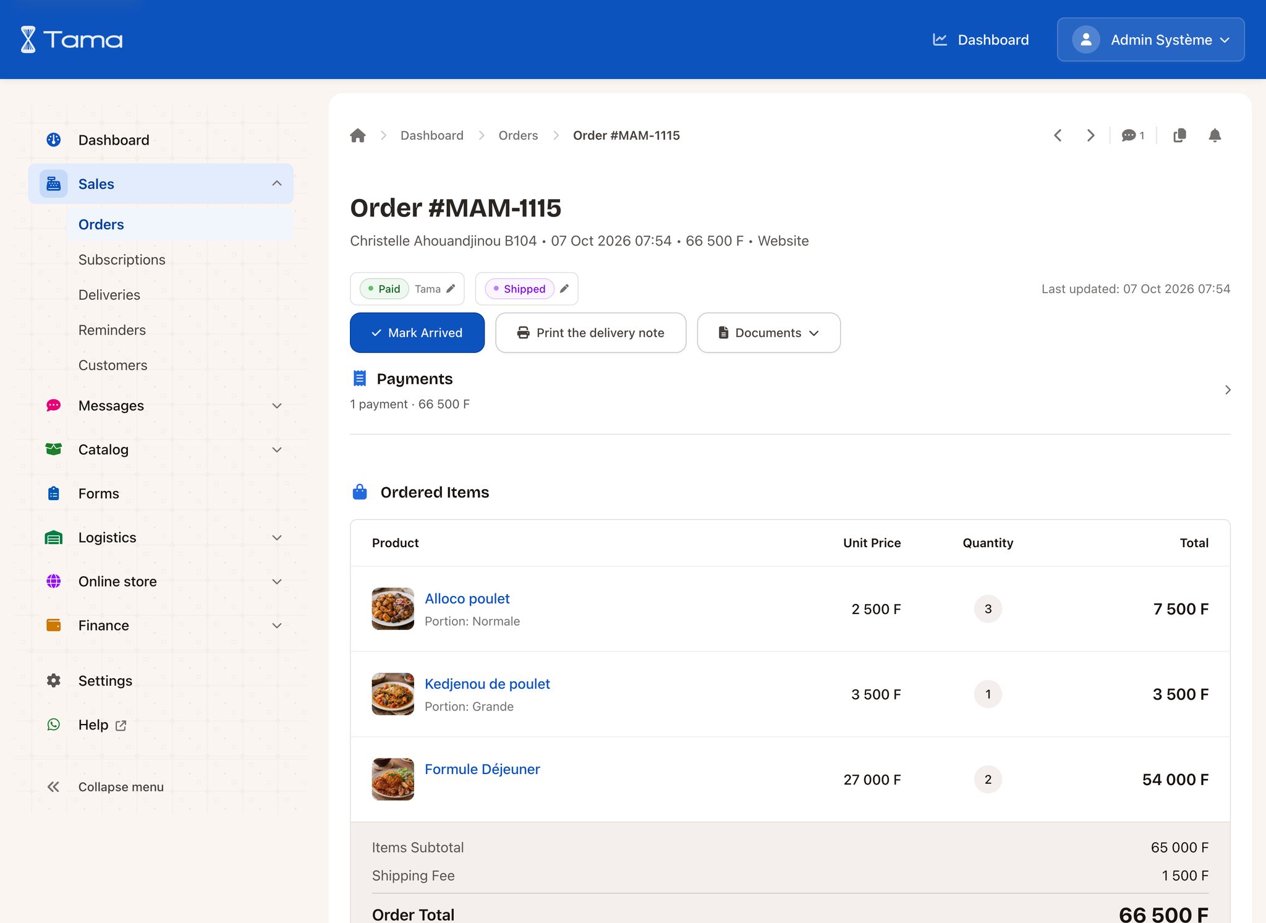Open Customers in the sidebar
This screenshot has width=1266, height=923.
(x=113, y=365)
